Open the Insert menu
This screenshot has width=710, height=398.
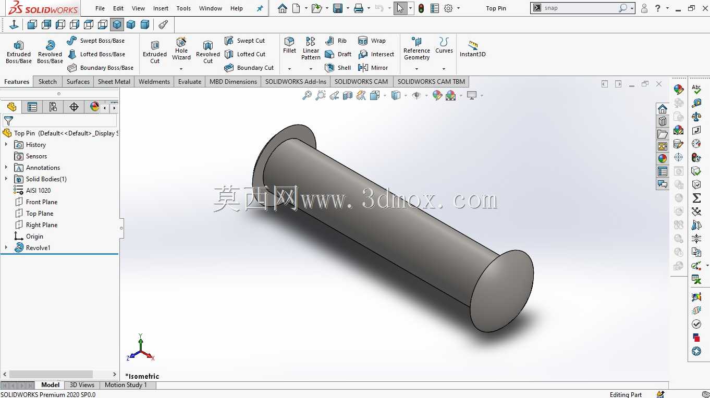[x=161, y=8]
